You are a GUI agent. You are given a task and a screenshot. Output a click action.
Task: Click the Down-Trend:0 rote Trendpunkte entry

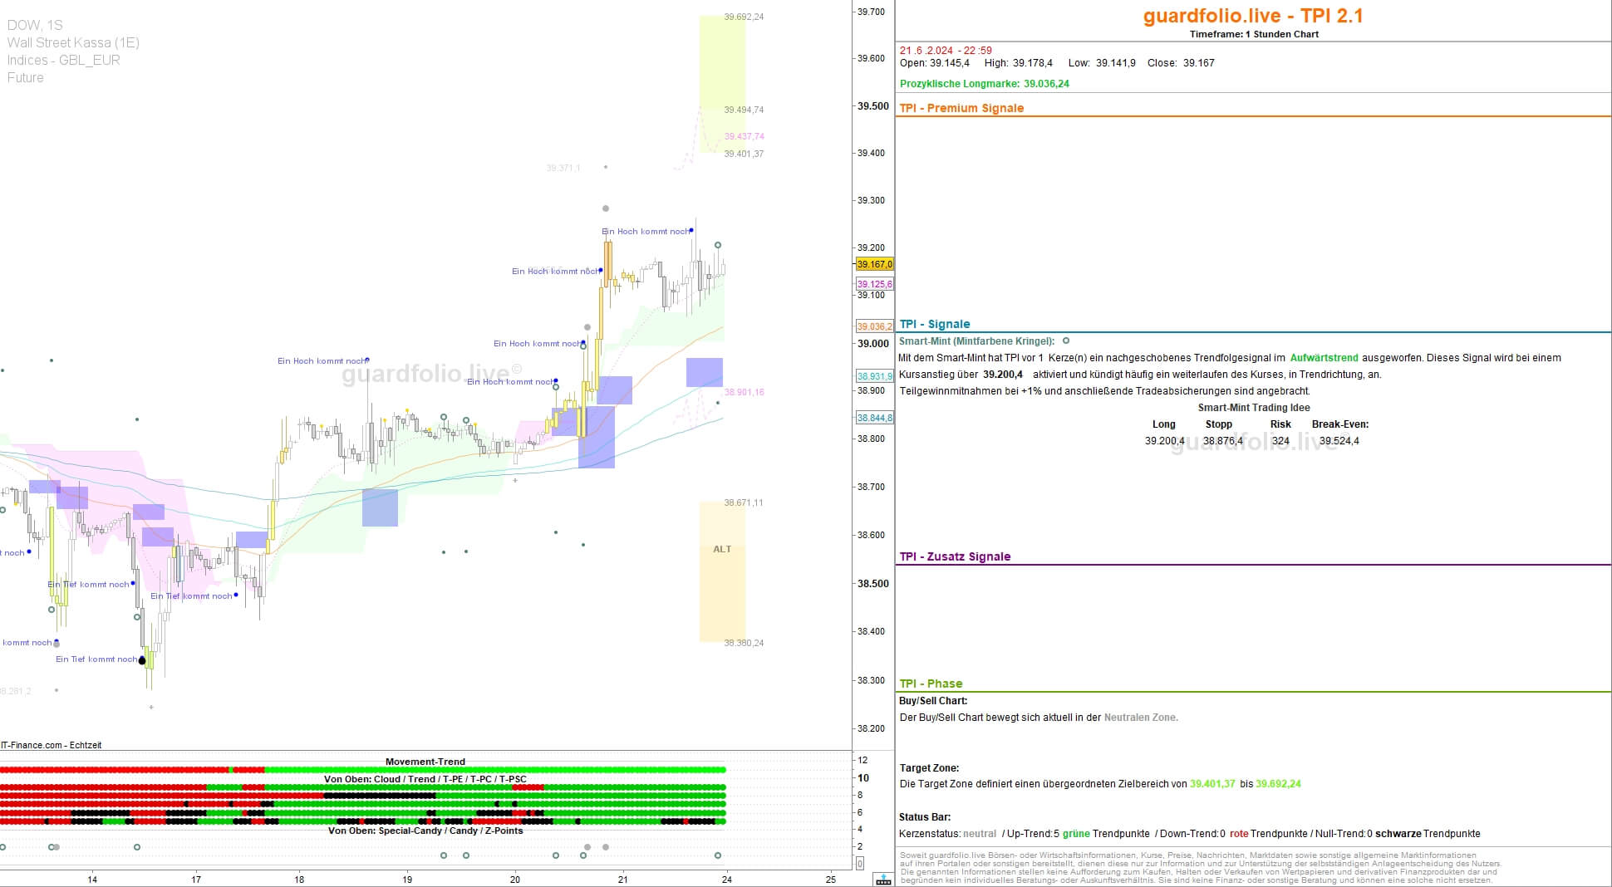click(1234, 834)
